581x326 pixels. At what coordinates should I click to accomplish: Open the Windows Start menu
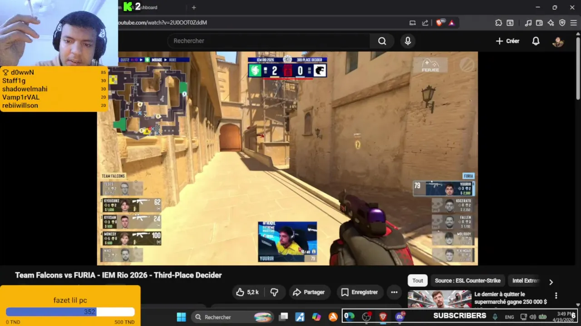181,317
